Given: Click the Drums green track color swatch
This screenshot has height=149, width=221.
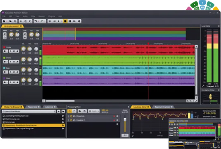Looking at the screenshot, I should [4, 57].
